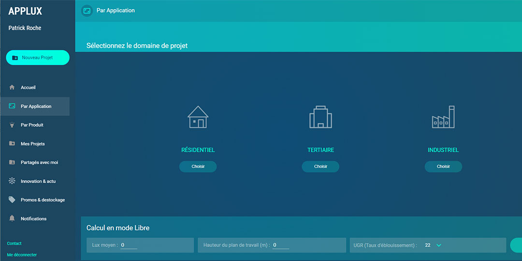This screenshot has width=522, height=261.
Task: Click the Mes Projets folder icon
Action: (12, 144)
